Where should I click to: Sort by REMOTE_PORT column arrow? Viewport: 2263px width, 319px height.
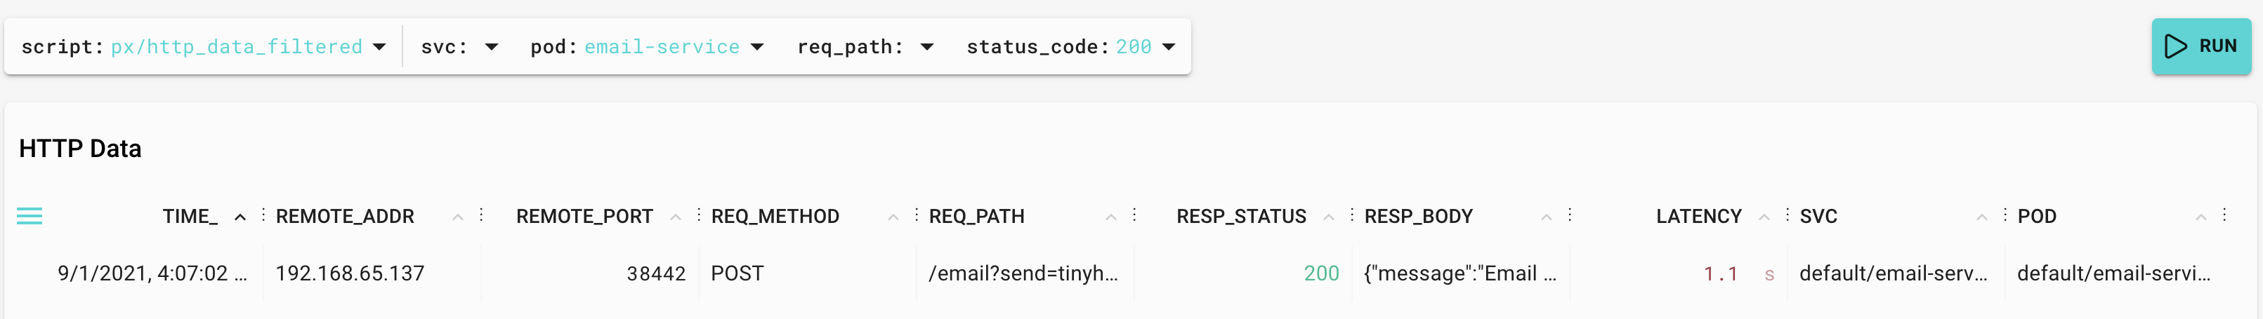point(676,217)
